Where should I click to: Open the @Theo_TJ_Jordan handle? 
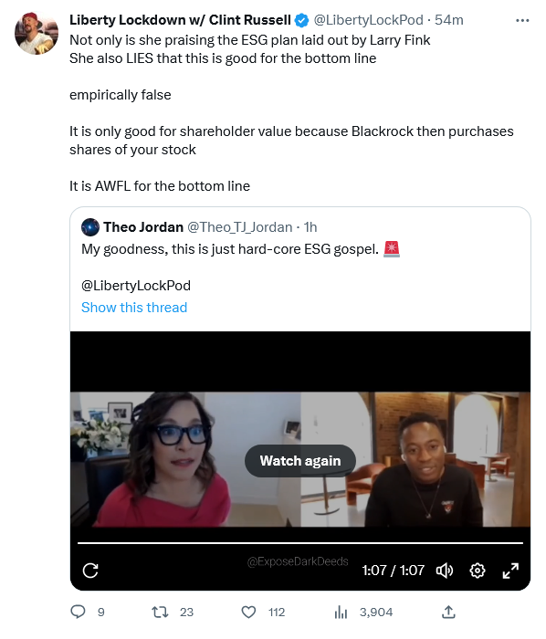pos(239,227)
